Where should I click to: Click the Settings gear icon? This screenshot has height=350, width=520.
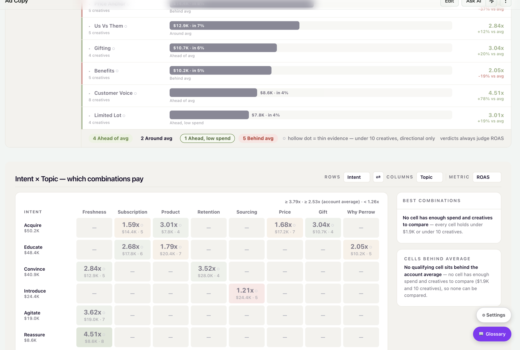484,315
